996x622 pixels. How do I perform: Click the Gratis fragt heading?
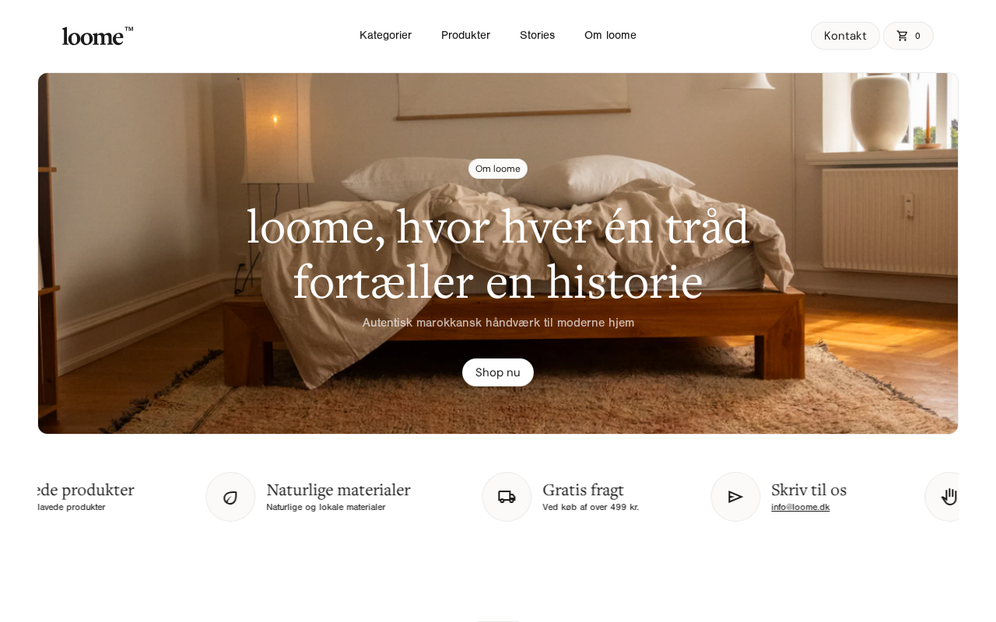[583, 490]
